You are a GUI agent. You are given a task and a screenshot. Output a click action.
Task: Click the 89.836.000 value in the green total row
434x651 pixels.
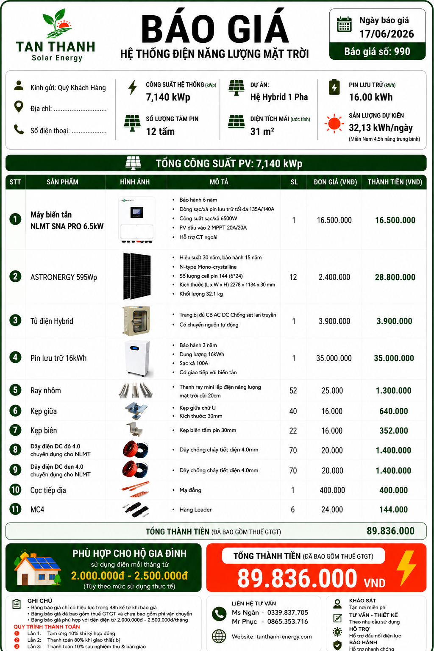click(x=390, y=531)
